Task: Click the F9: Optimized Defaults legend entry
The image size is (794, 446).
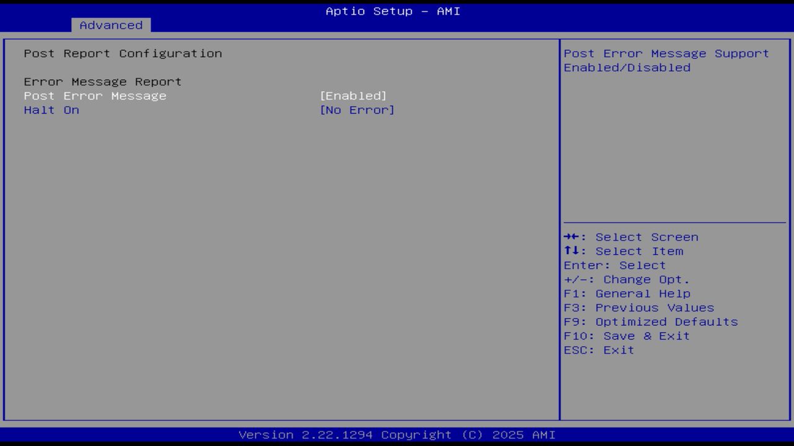Action: coord(651,321)
